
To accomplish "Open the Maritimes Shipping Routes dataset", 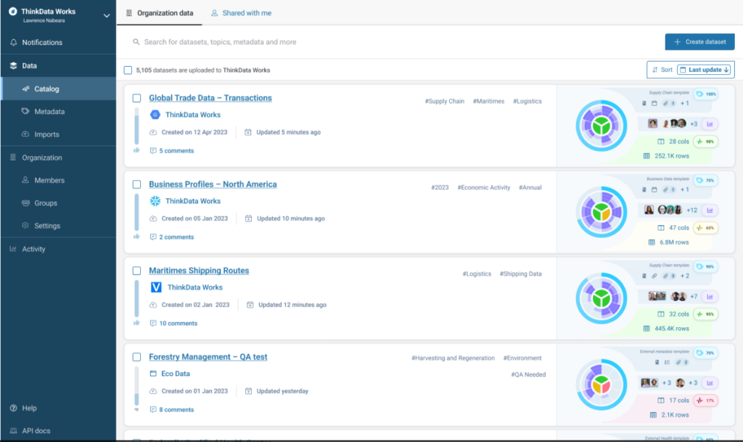I will click(x=198, y=271).
